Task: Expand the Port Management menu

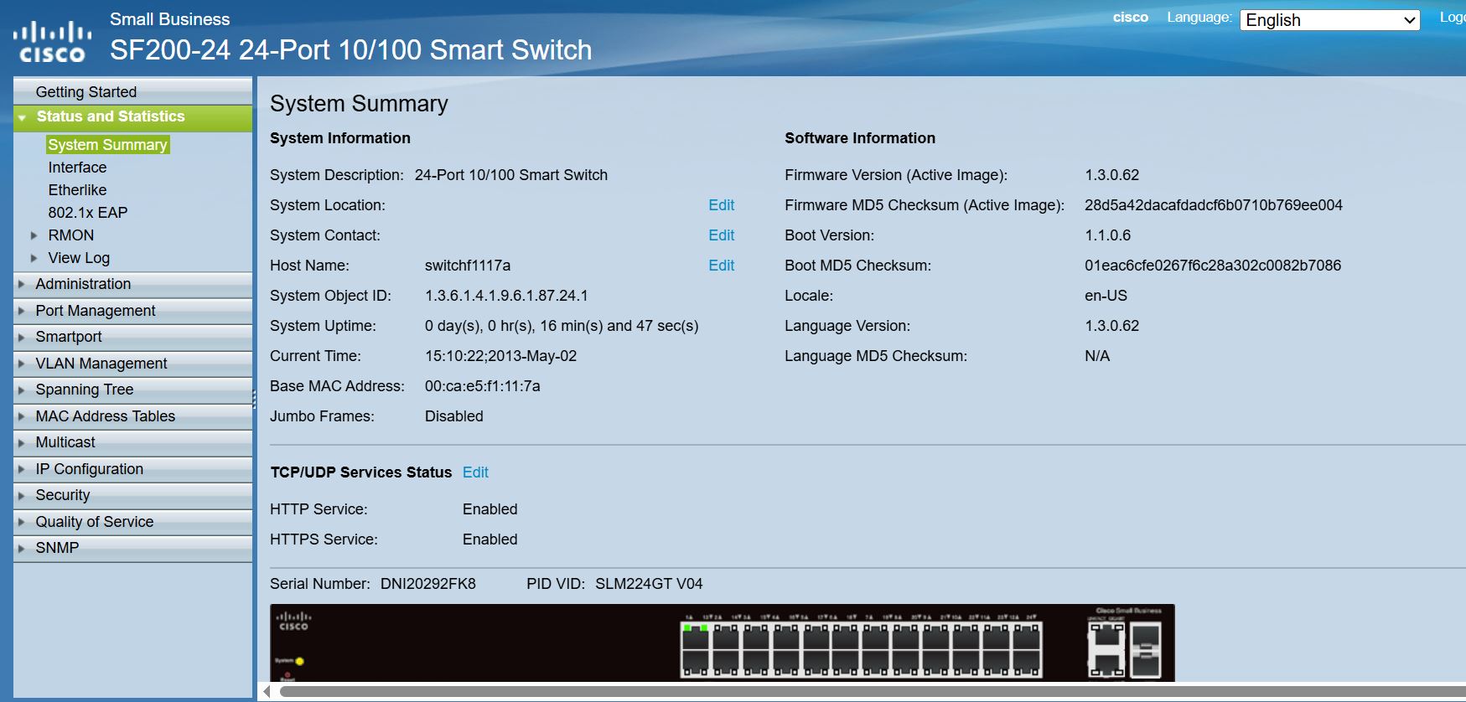Action: point(132,311)
